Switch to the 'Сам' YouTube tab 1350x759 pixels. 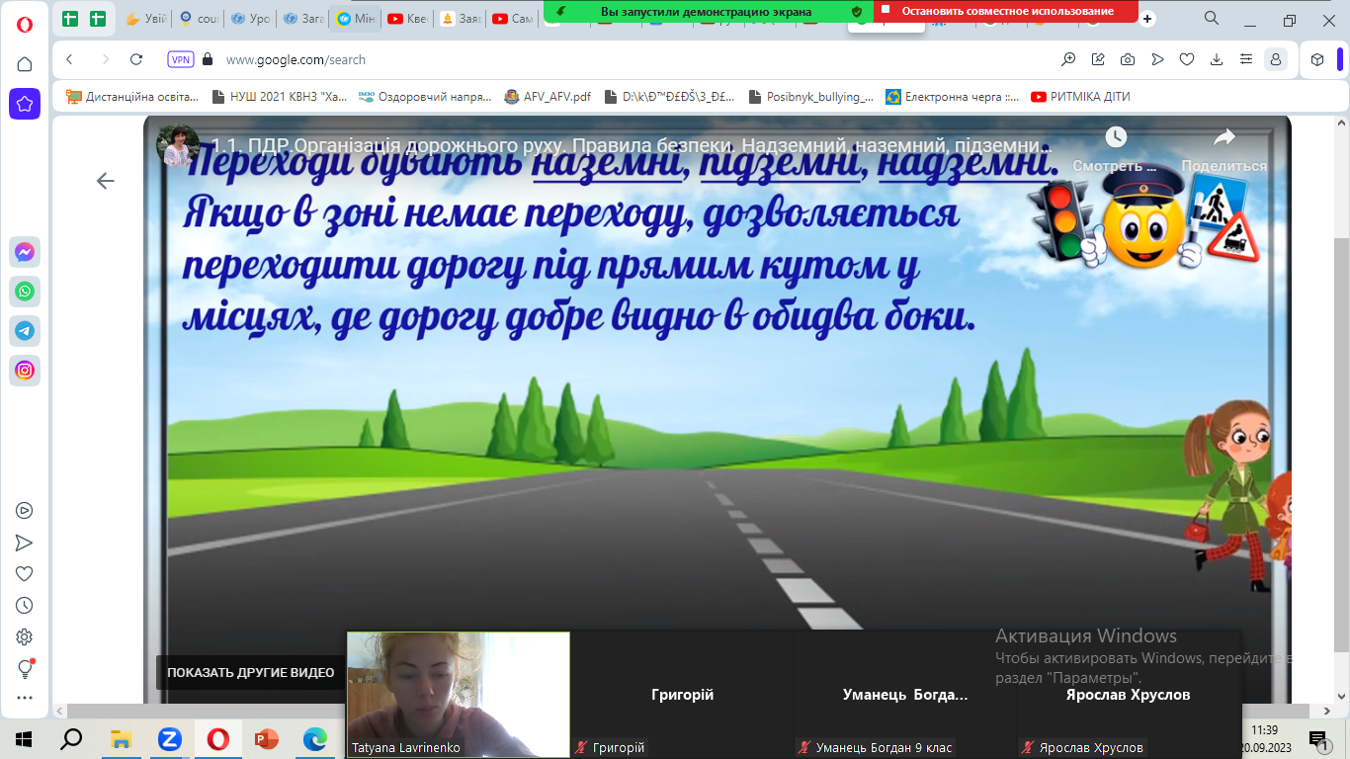tap(511, 19)
